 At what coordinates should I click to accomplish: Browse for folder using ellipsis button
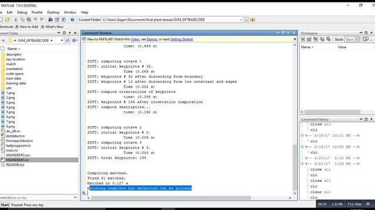[247, 19]
